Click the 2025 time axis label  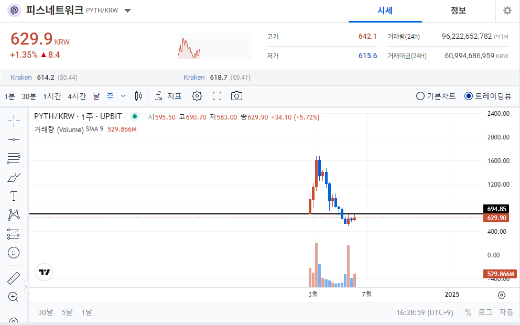point(452,295)
